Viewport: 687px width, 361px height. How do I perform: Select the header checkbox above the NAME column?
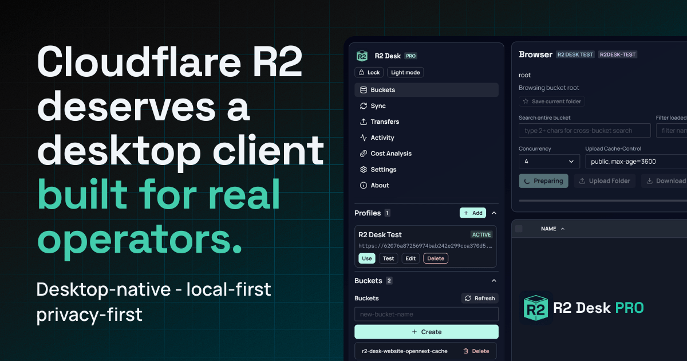pyautogui.click(x=519, y=228)
